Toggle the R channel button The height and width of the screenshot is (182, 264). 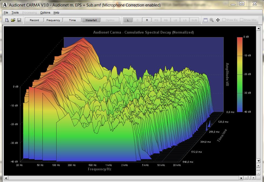147,20
